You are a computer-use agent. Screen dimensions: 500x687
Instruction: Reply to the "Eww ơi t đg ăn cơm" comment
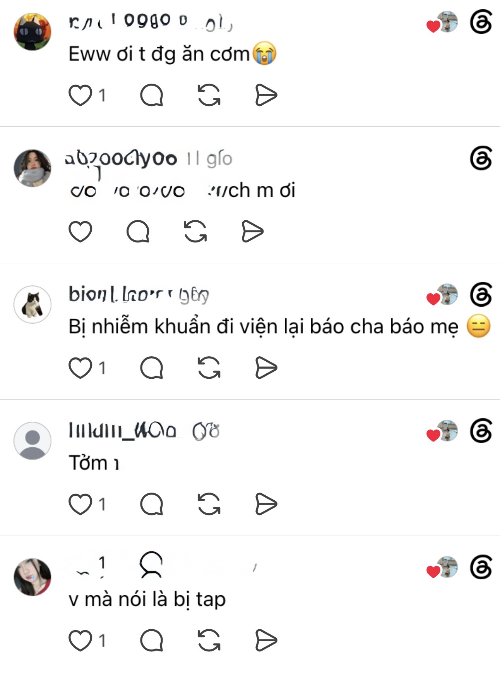pos(151,95)
